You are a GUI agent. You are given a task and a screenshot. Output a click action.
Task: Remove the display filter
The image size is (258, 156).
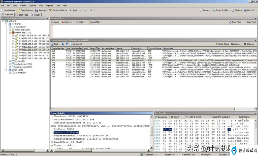pos(67,22)
